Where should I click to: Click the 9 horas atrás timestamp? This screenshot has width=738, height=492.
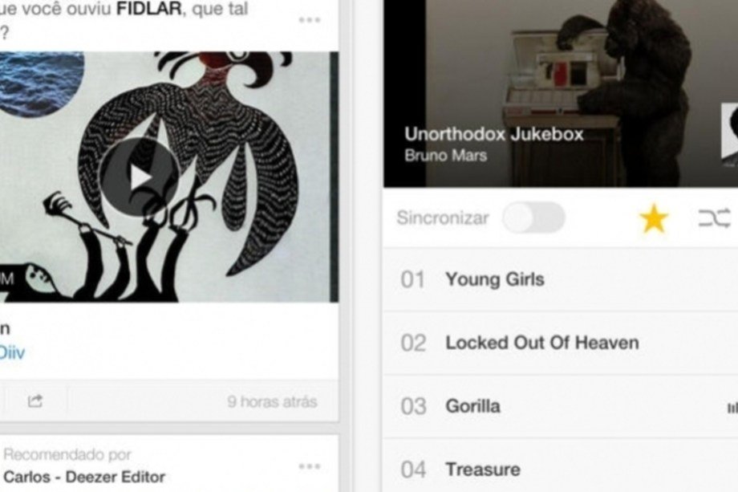272,401
